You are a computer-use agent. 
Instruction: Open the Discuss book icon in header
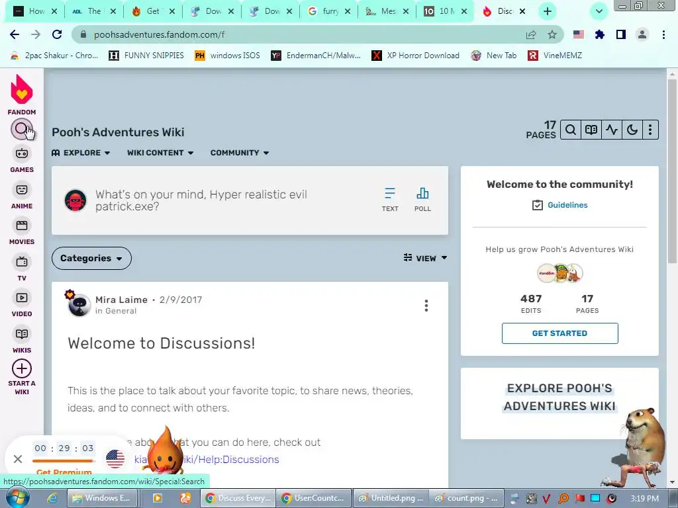pyautogui.click(x=591, y=130)
